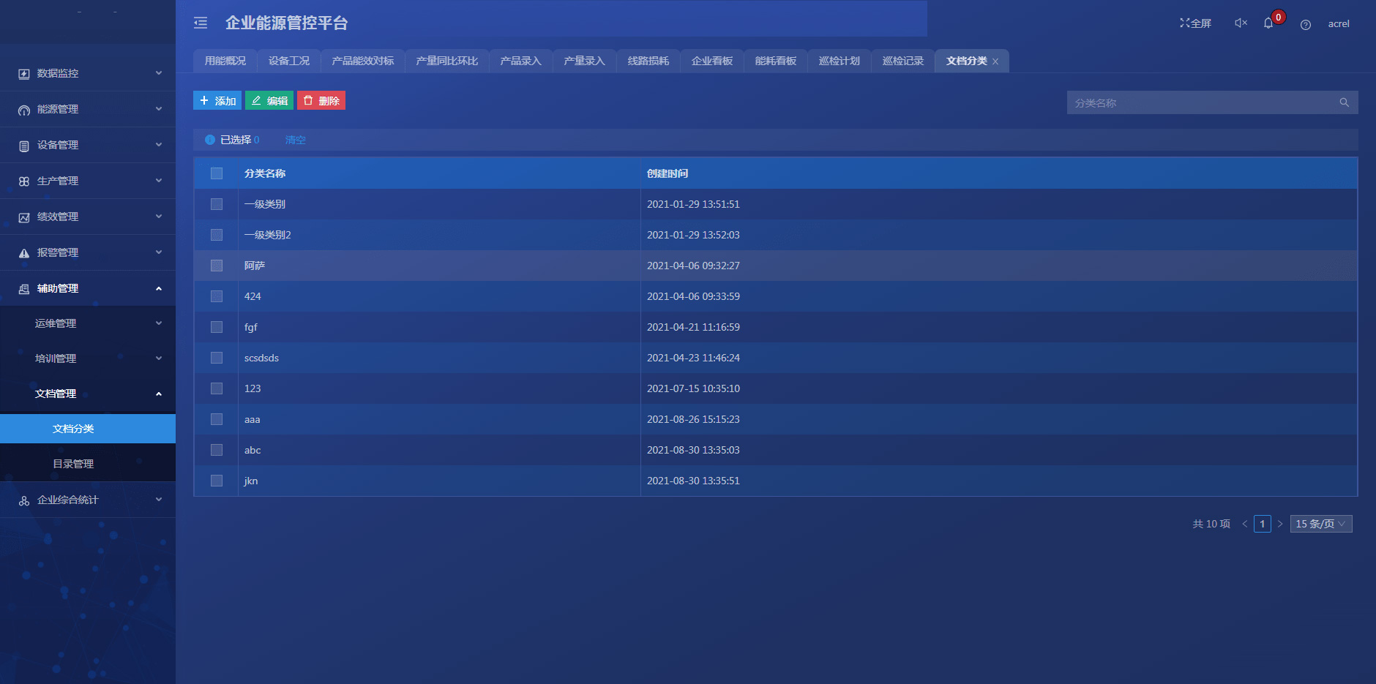1376x684 pixels.
Task: Open the help question mark icon
Action: [x=1305, y=25]
